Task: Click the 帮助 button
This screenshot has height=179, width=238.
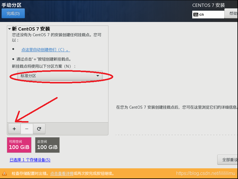Action: (x=231, y=13)
